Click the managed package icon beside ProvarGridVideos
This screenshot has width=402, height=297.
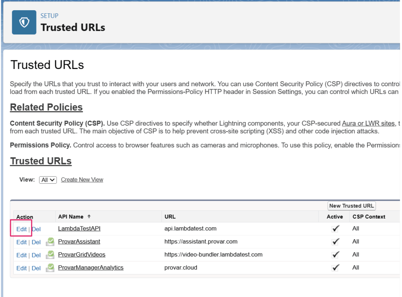click(x=50, y=255)
